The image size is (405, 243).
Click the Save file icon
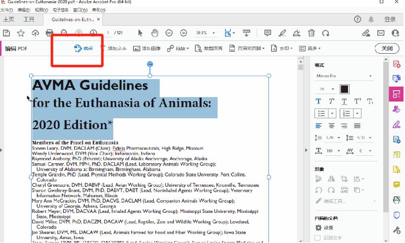[x=6, y=33]
